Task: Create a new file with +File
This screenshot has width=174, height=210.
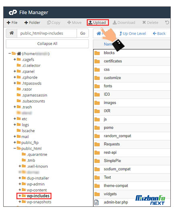Action: coord(12,22)
